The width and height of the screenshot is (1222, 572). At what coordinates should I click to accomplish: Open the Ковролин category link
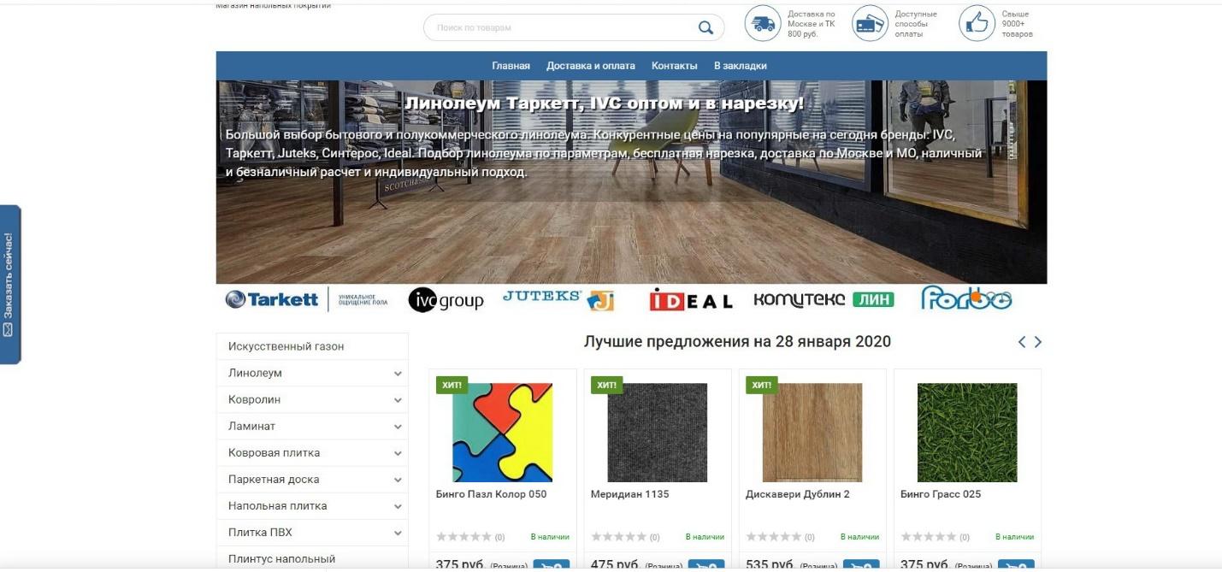click(x=254, y=399)
